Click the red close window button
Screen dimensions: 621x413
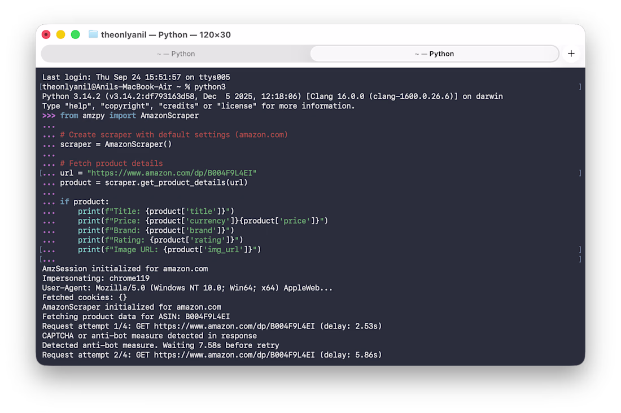pos(46,34)
